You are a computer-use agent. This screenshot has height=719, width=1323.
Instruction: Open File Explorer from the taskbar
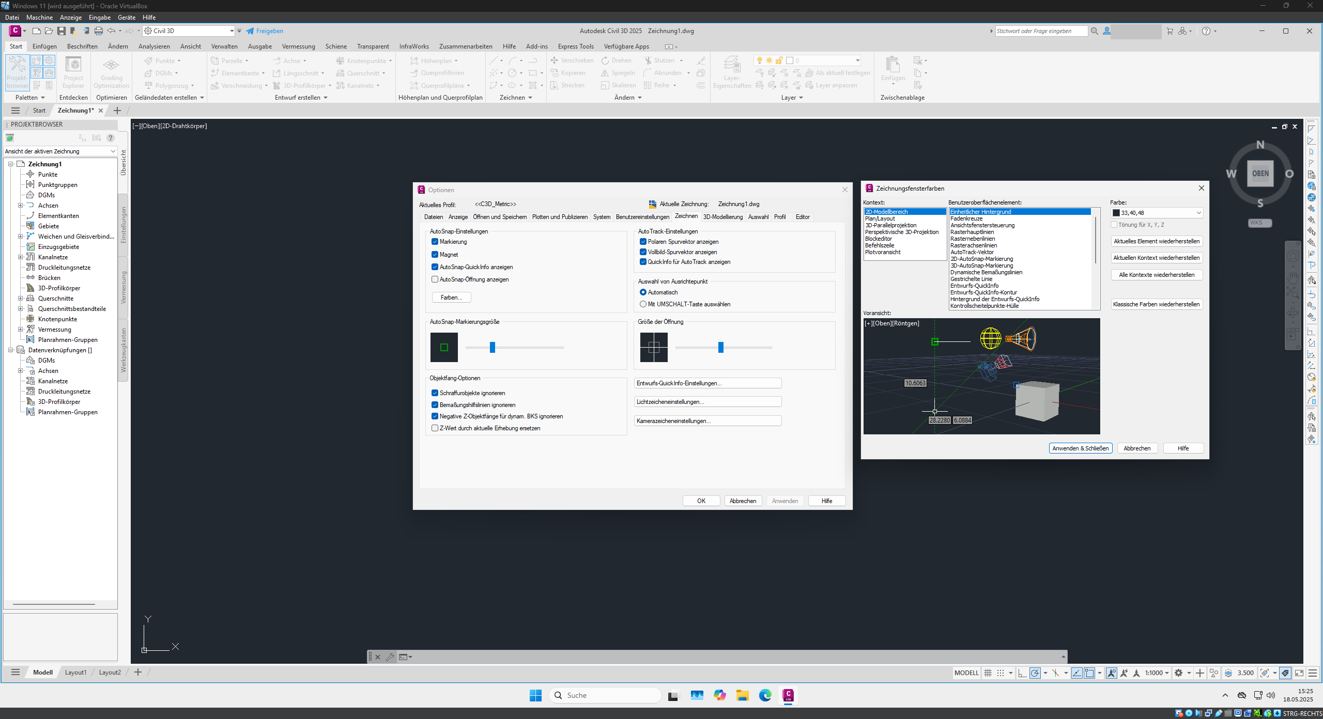click(742, 695)
